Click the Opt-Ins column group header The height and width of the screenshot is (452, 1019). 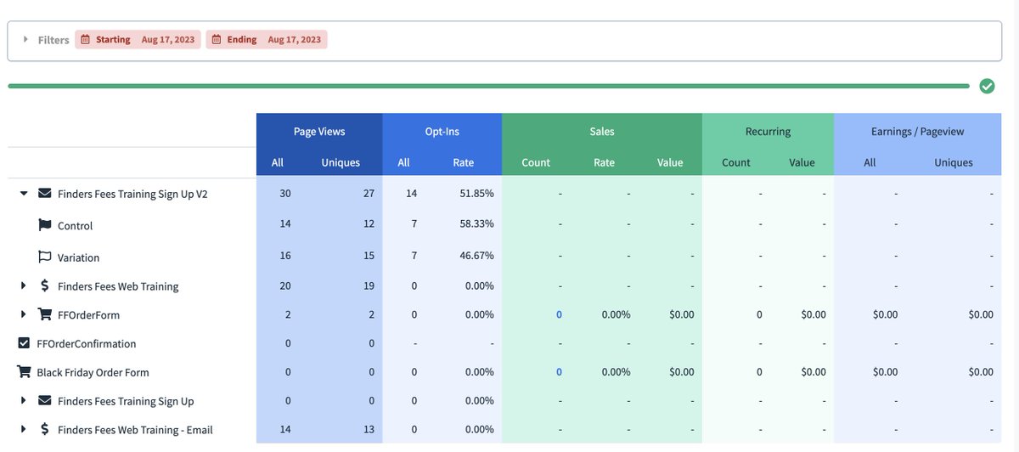click(442, 132)
